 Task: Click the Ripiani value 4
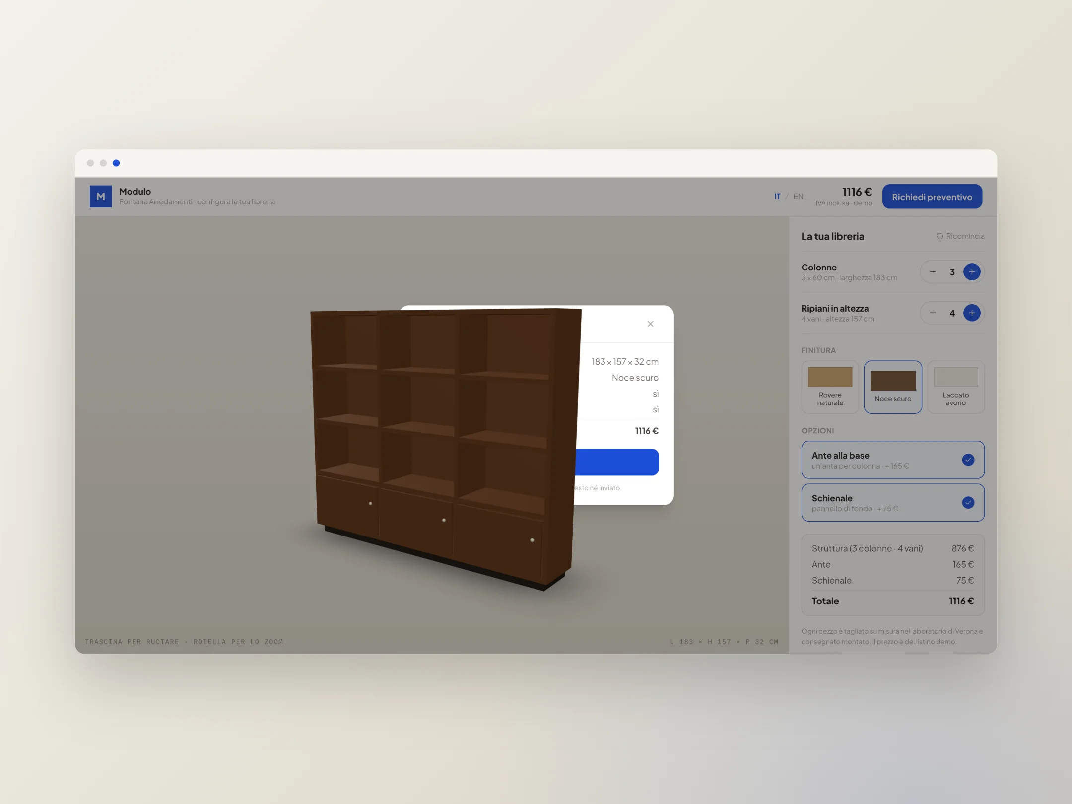pos(952,313)
